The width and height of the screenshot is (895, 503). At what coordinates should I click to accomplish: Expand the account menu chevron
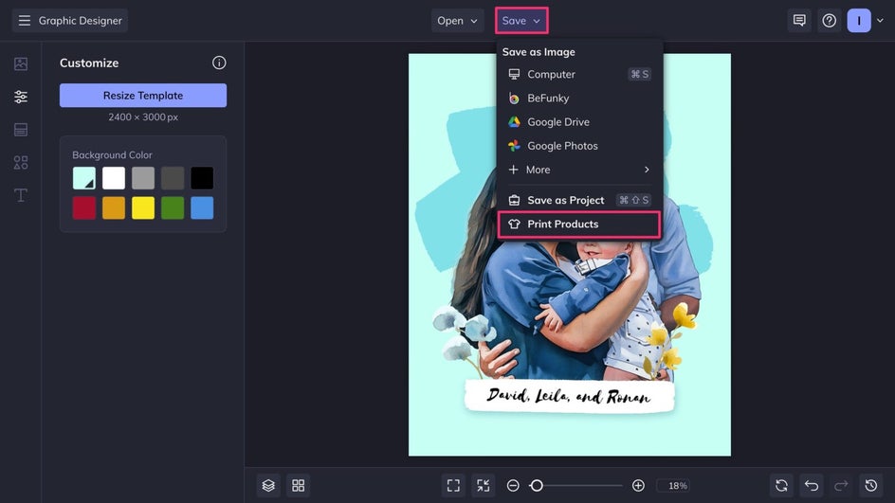[x=880, y=21]
